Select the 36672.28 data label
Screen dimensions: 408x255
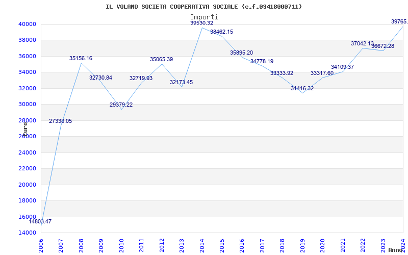click(x=383, y=46)
